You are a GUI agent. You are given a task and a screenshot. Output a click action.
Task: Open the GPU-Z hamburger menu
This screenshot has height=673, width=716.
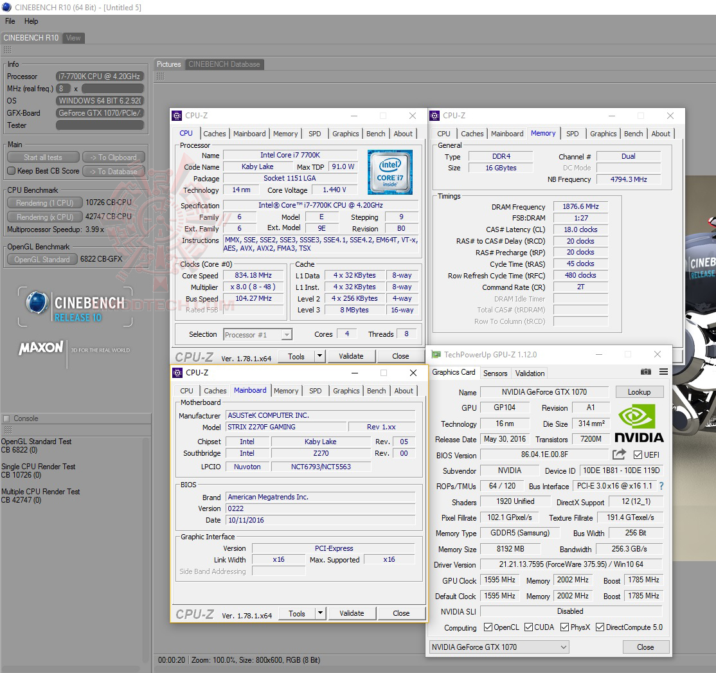click(663, 371)
